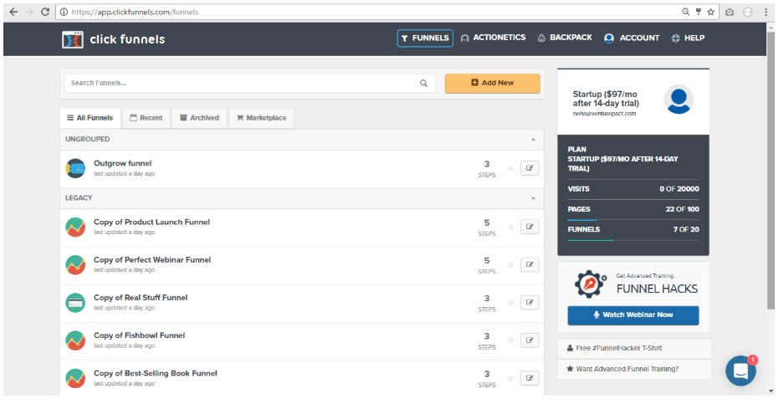784x404 pixels.
Task: Open the BACKPACK nav menu
Action: click(565, 38)
